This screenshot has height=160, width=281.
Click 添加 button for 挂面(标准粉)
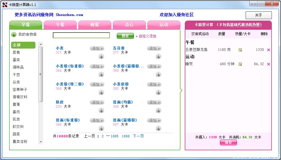[x=97, y=120]
